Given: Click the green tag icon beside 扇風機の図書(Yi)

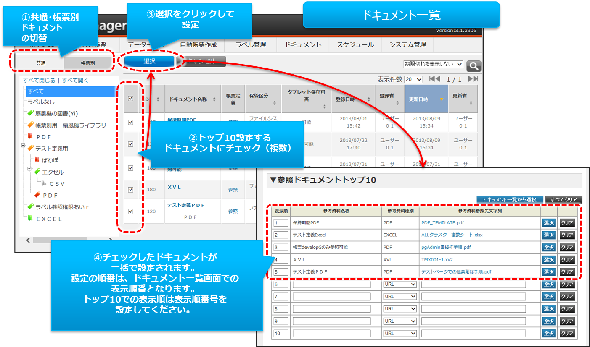Looking at the screenshot, I should pyautogui.click(x=30, y=113).
